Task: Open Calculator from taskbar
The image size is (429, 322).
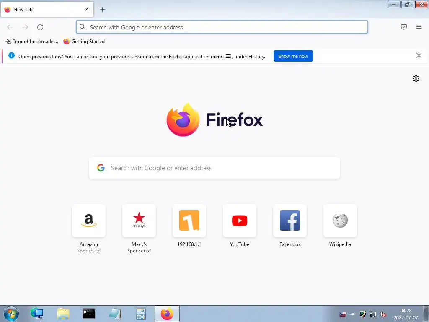Action: pyautogui.click(x=141, y=314)
